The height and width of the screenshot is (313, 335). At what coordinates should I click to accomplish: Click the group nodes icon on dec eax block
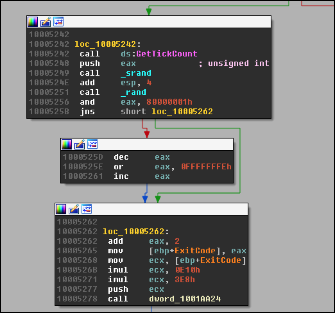click(92, 145)
